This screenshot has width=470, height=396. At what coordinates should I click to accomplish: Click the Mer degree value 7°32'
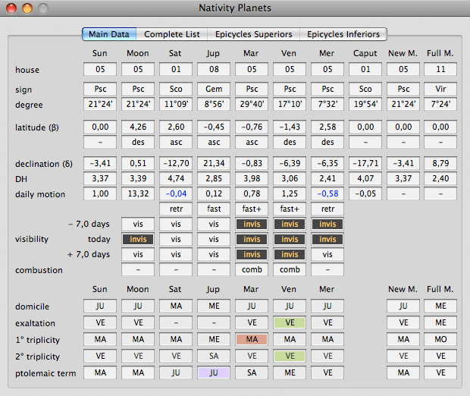click(x=327, y=104)
